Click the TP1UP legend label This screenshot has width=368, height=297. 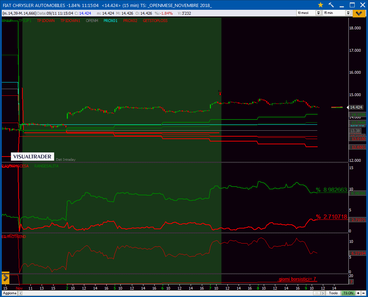(x=7, y=21)
